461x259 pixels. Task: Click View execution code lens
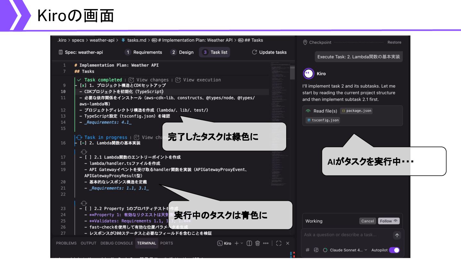point(198,80)
